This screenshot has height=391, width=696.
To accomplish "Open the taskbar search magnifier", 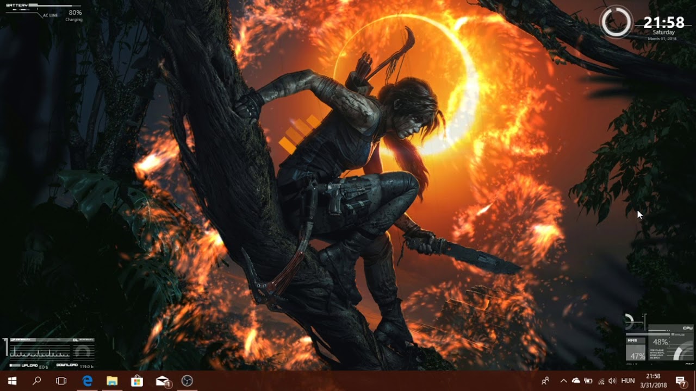I will tap(37, 381).
